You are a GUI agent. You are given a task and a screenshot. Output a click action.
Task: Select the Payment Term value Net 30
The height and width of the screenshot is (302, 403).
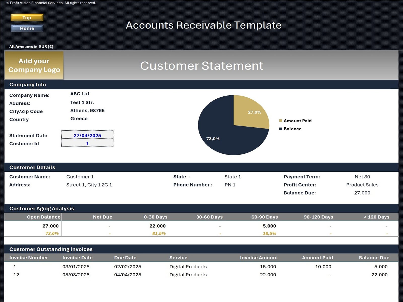coord(362,177)
